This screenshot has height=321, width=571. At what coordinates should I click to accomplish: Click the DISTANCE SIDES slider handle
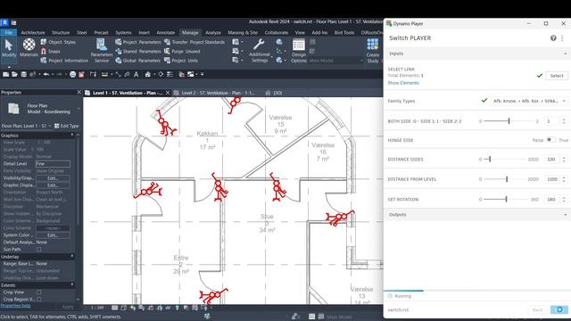tap(490, 159)
